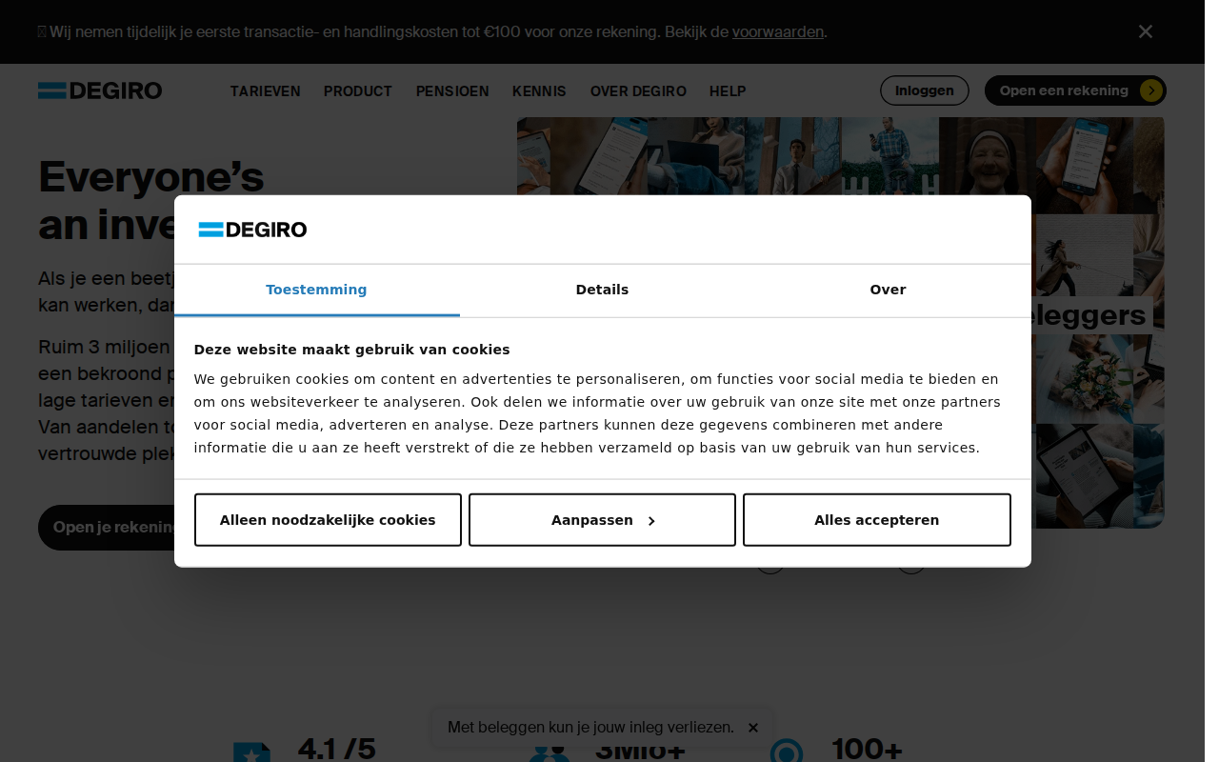This screenshot has height=762, width=1219.
Task: Expand the Aanpassen chevron arrow
Action: click(x=651, y=521)
